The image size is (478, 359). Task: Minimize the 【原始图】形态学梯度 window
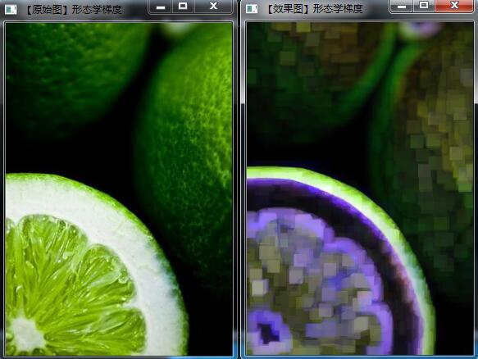(161, 7)
